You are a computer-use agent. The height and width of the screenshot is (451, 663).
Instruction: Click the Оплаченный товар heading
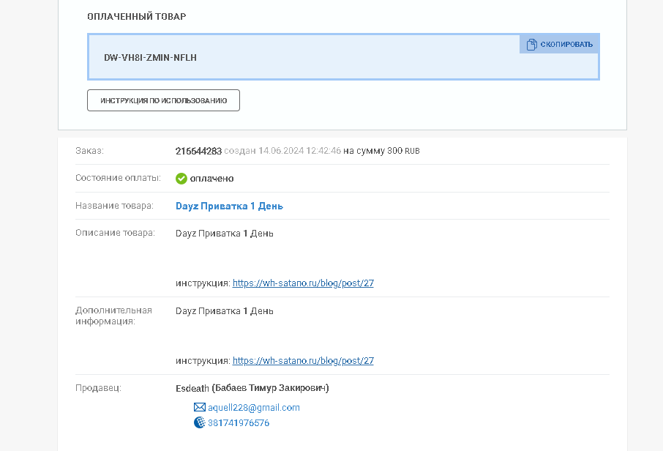(x=136, y=16)
